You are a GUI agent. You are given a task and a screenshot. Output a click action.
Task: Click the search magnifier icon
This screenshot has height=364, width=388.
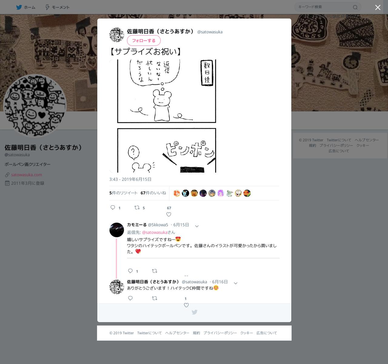click(x=355, y=7)
